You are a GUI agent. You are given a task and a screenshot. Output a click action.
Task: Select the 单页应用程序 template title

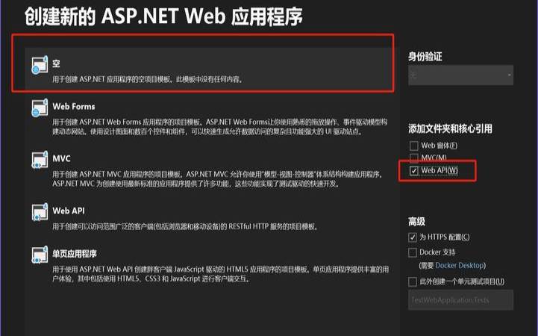75,254
